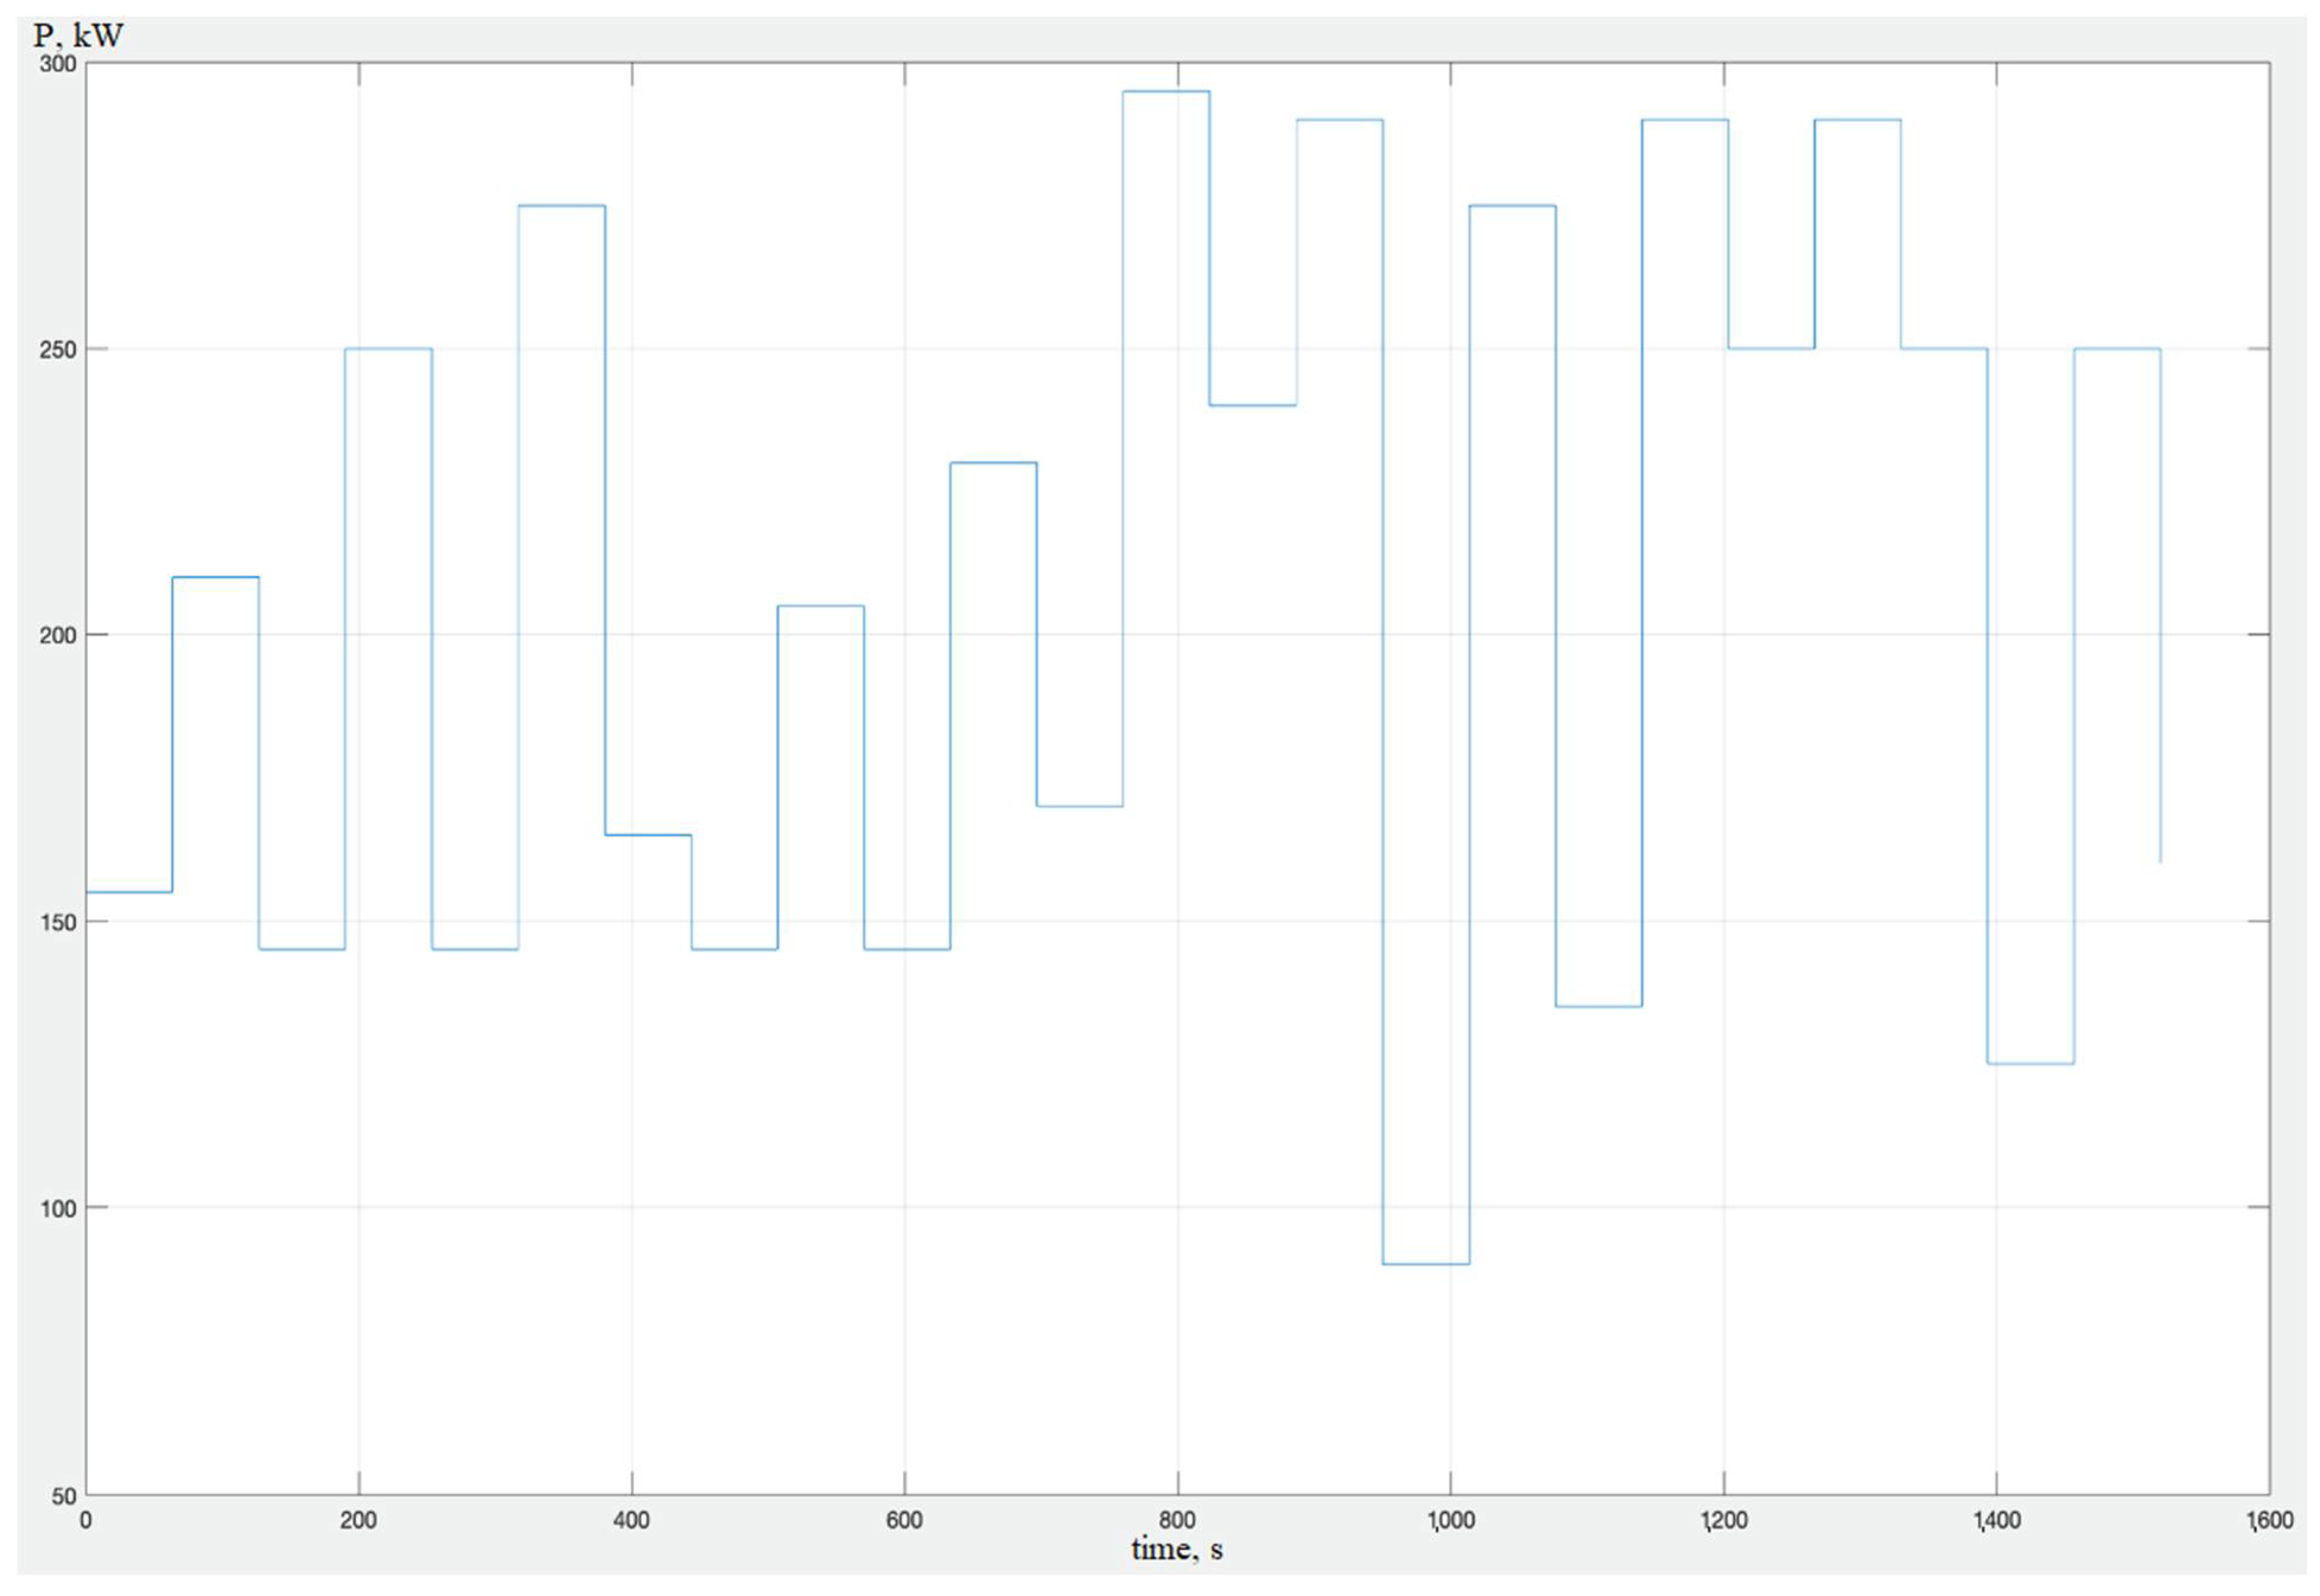Click x-axis tick label 1,000
The image size is (2320, 1596).
click(1450, 1521)
